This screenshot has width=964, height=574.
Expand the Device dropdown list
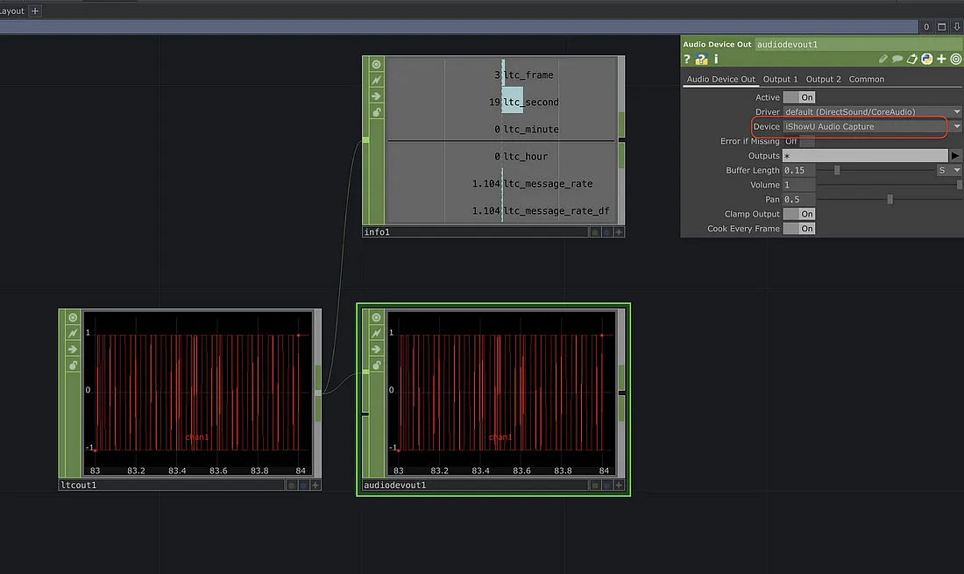point(957,127)
